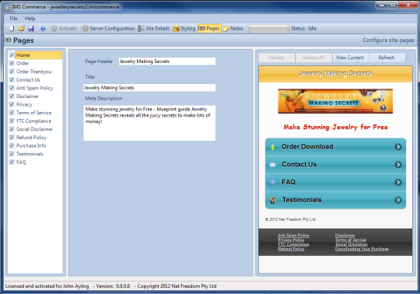
Task: Select the Pages toolbar item
Action: pos(209,28)
